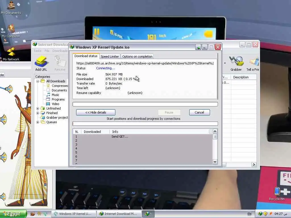Select the Music category

[53, 95]
